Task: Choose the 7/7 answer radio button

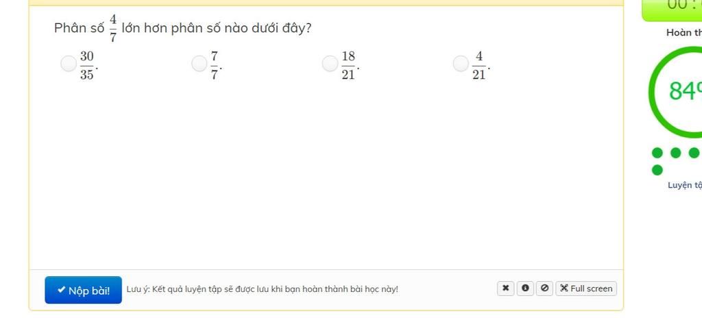Action: coord(199,64)
